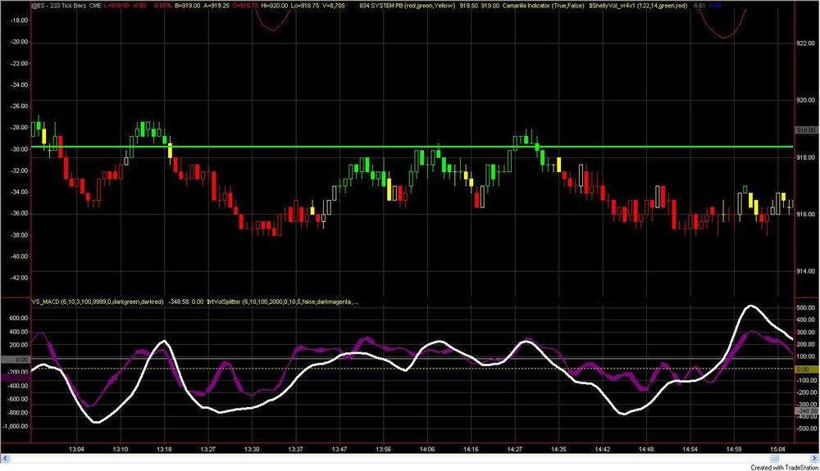The image size is (820, 471).
Task: Select the green Camarilla horizontal level line
Action: tap(412, 147)
